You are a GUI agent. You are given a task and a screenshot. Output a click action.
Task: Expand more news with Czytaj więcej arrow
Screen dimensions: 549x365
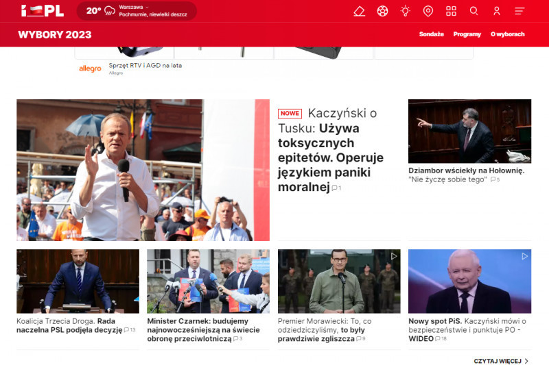coord(501,361)
